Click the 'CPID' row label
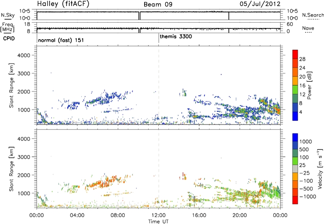This screenshot has height=224, width=324. click(x=9, y=38)
